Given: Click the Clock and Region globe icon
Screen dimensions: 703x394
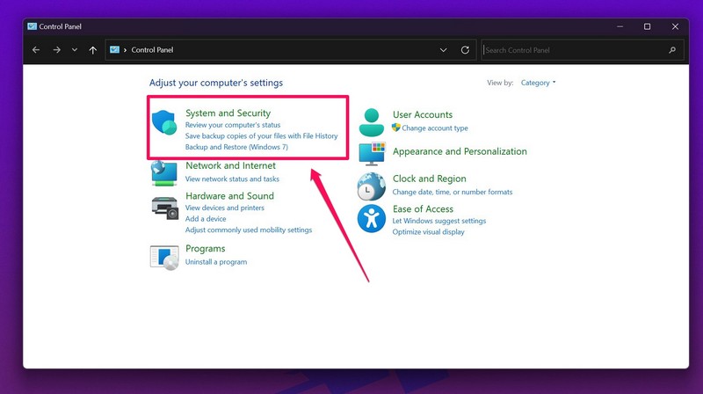Looking at the screenshot, I should point(372,186).
